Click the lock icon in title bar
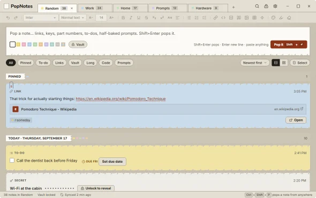The width and height of the screenshot is (316, 198). pyautogui.click(x=266, y=6)
